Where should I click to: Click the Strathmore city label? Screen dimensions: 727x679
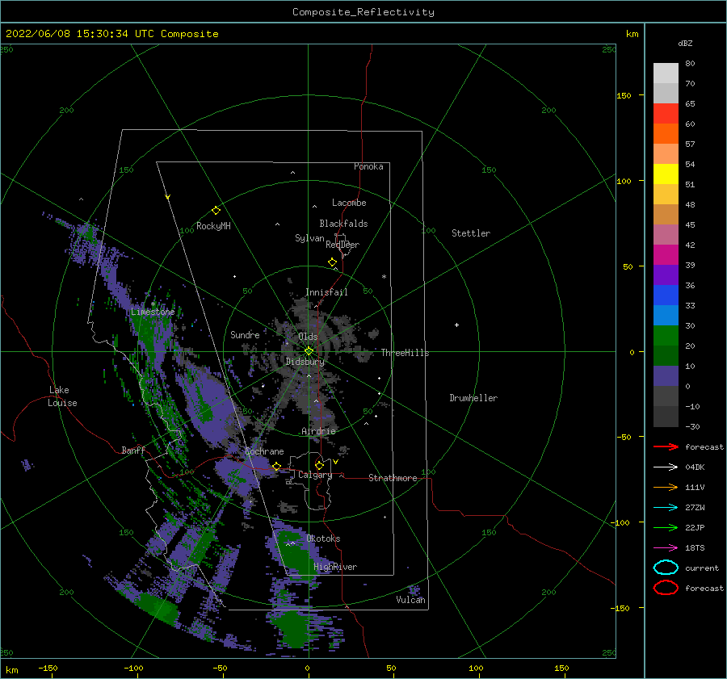[x=393, y=478]
